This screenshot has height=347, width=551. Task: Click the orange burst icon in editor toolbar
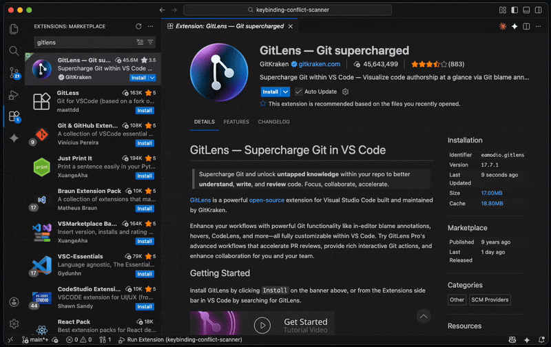coord(503,26)
